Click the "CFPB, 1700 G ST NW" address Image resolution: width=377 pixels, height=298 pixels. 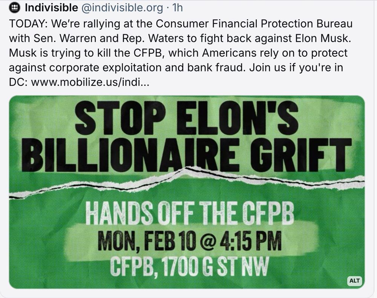[x=189, y=267]
